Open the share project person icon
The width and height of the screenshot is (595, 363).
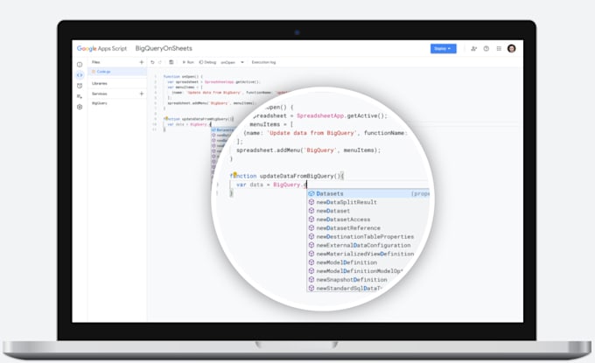pyautogui.click(x=473, y=49)
